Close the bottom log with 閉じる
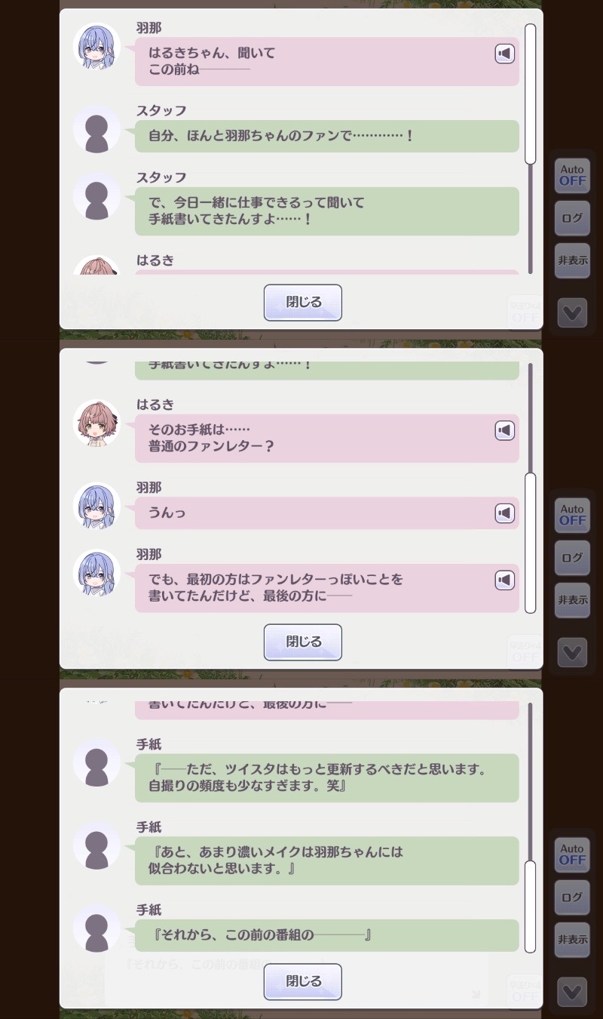The image size is (603, 1019). [x=303, y=982]
